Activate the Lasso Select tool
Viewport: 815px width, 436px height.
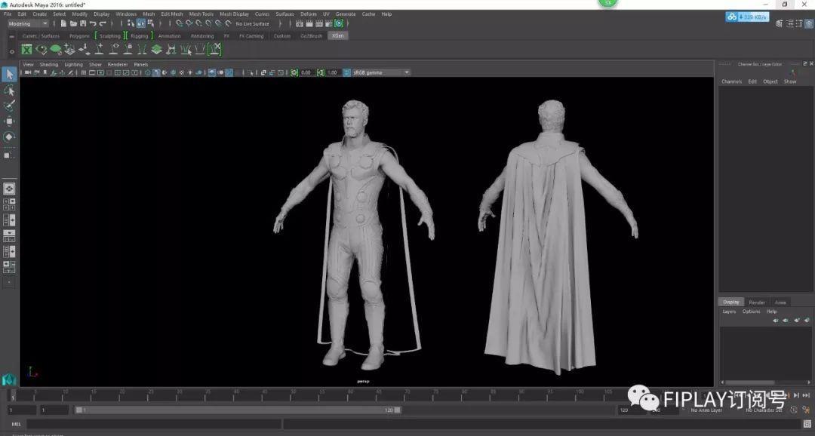click(9, 91)
